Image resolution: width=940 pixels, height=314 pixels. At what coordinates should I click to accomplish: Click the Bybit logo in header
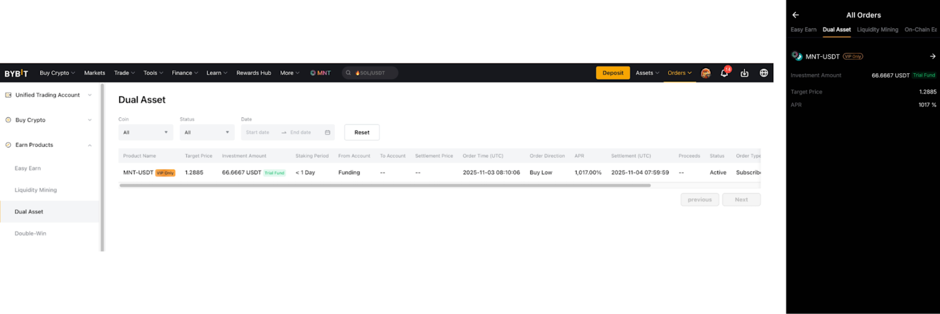click(16, 73)
